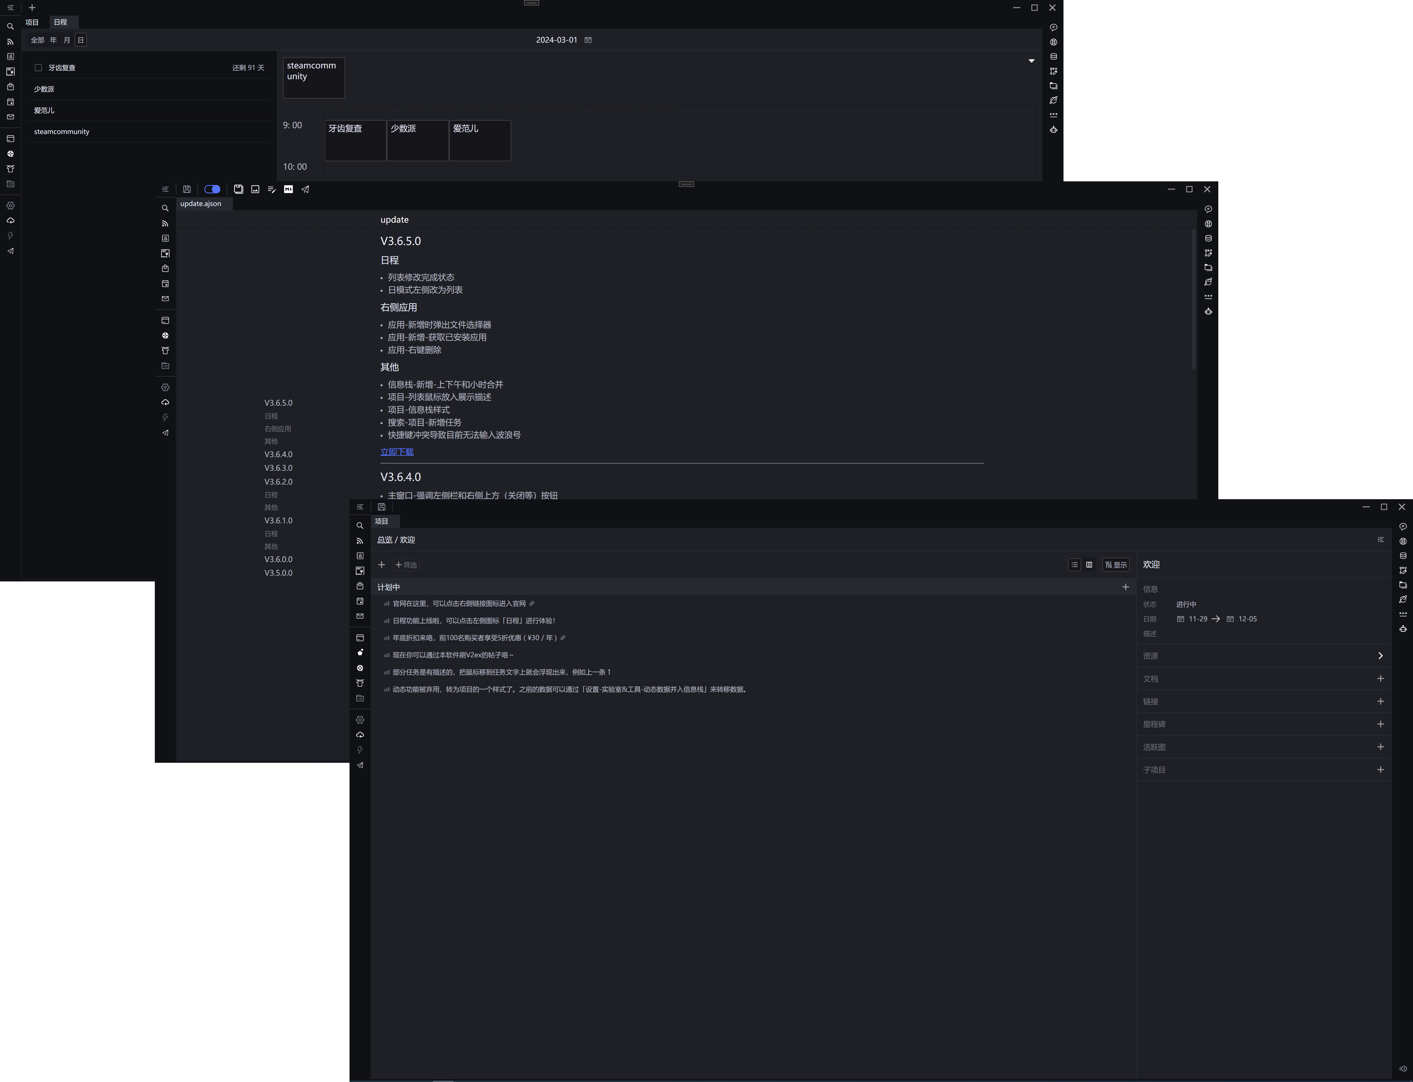Open the 显示 display options dropdown
1413x1082 pixels.
pyautogui.click(x=1115, y=565)
